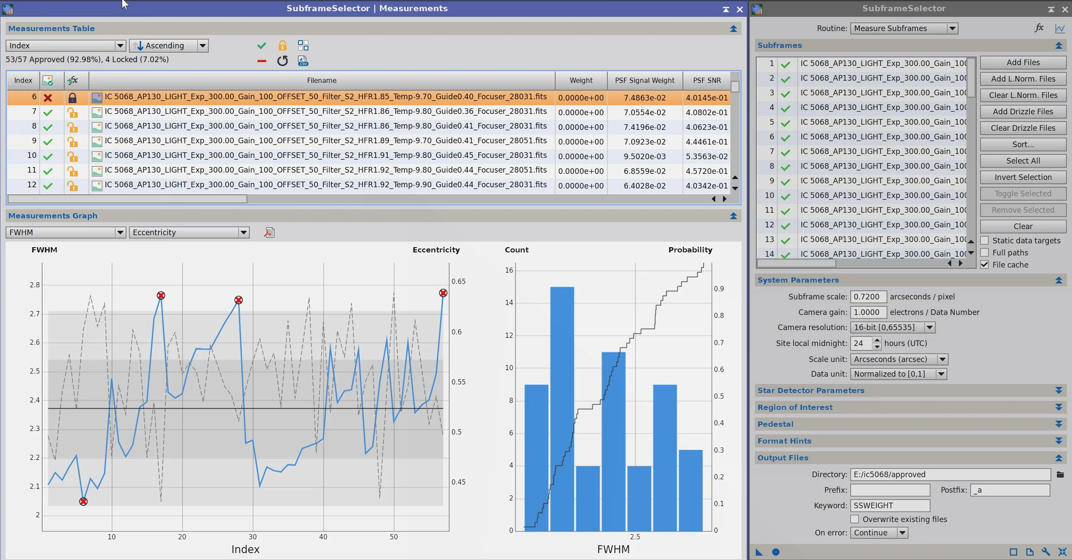Click the Subframe scale input field
The image size is (1072, 560).
868,296
